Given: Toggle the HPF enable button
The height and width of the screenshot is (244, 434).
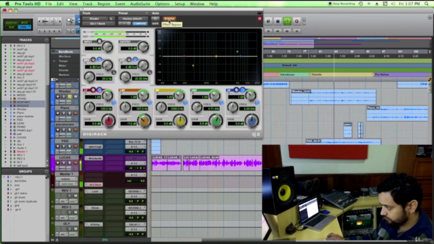Looking at the screenshot, I should pos(113,73).
